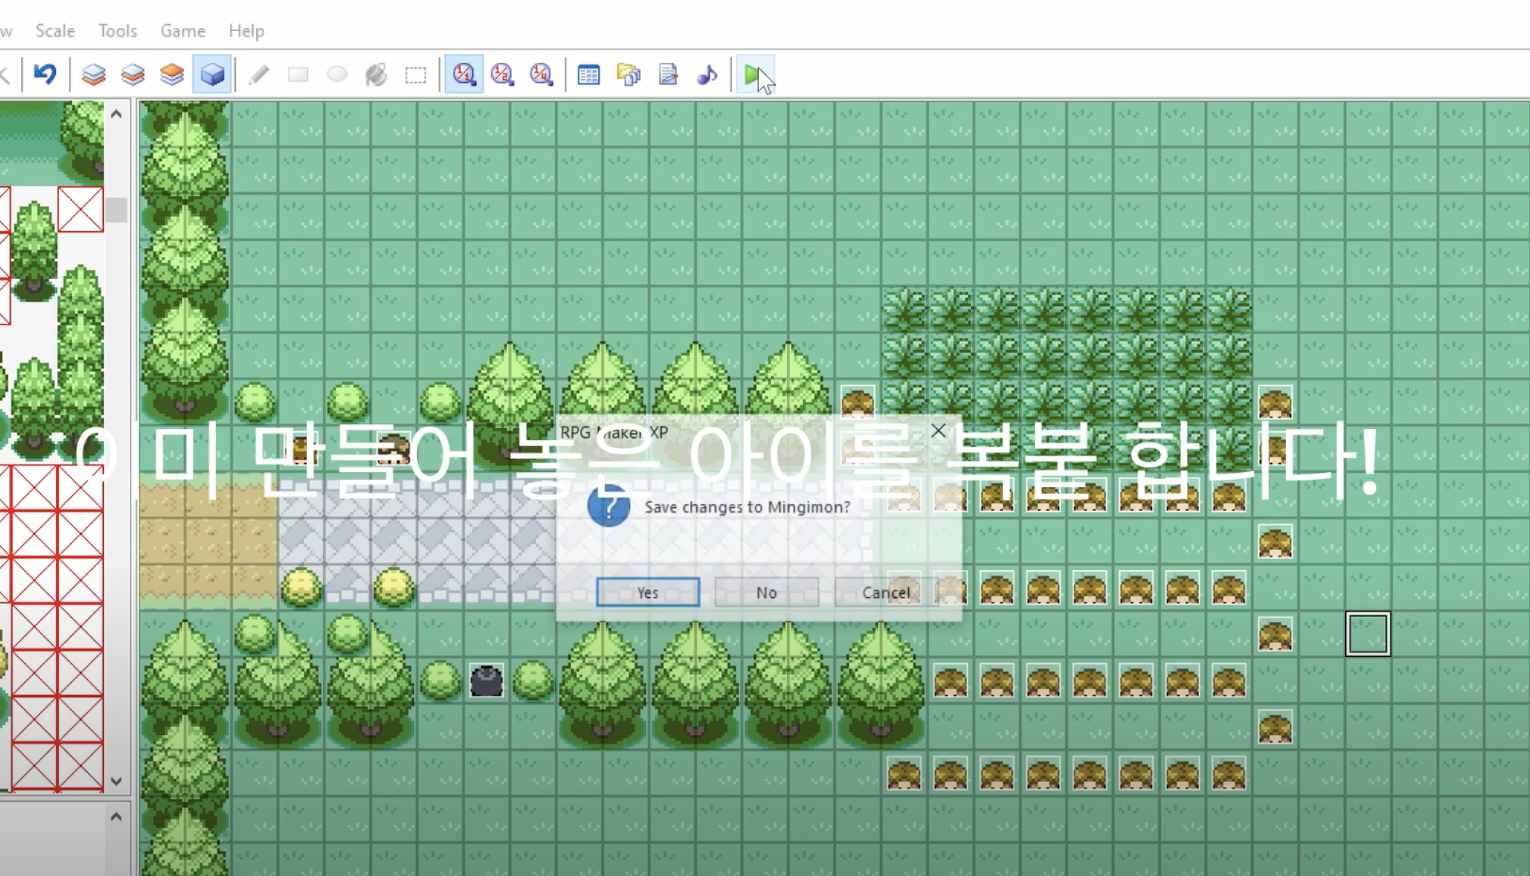Click the tileset panel scroll up arrow

(x=116, y=114)
